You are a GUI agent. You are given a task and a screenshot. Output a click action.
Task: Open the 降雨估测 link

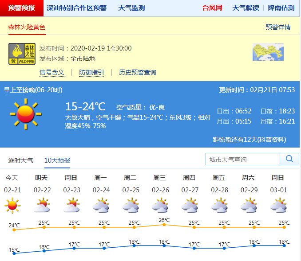click(x=281, y=8)
